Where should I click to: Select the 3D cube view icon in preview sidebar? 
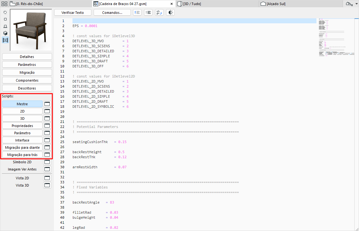click(x=5, y=33)
